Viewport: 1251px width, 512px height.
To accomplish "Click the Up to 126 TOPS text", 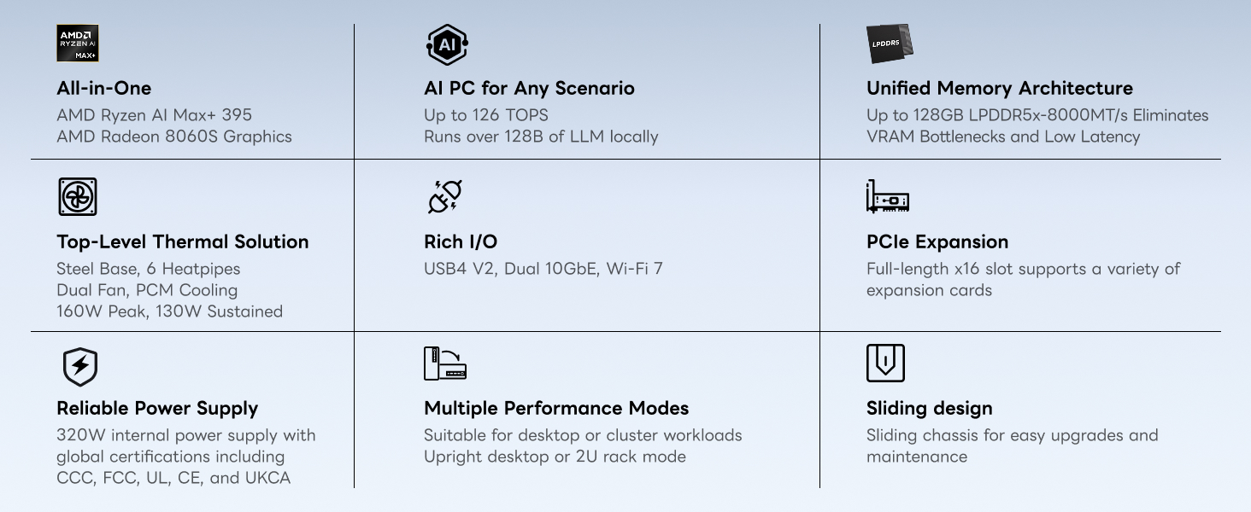I will tap(486, 115).
